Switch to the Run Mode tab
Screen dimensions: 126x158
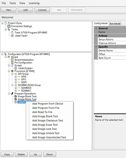[x=115, y=24]
